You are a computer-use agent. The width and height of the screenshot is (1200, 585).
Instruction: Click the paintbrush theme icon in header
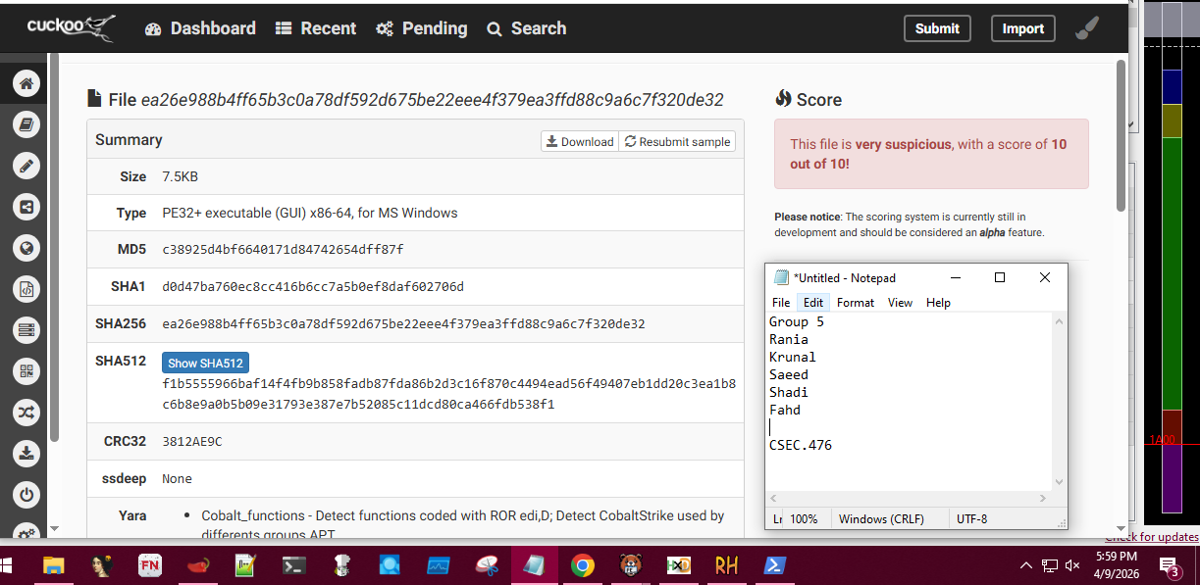[x=1086, y=28]
